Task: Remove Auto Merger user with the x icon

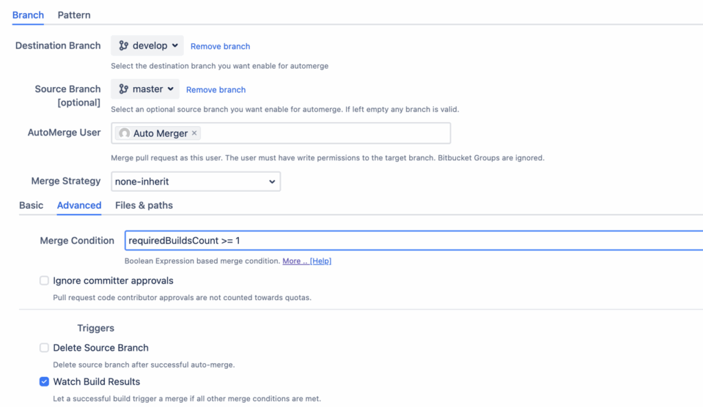Action: [194, 133]
